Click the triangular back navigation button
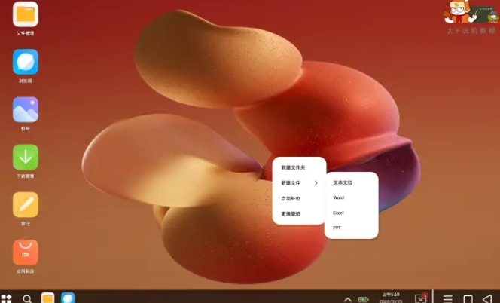 487,298
